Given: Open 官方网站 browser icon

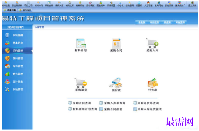Looking at the screenshot, I should point(159,4).
